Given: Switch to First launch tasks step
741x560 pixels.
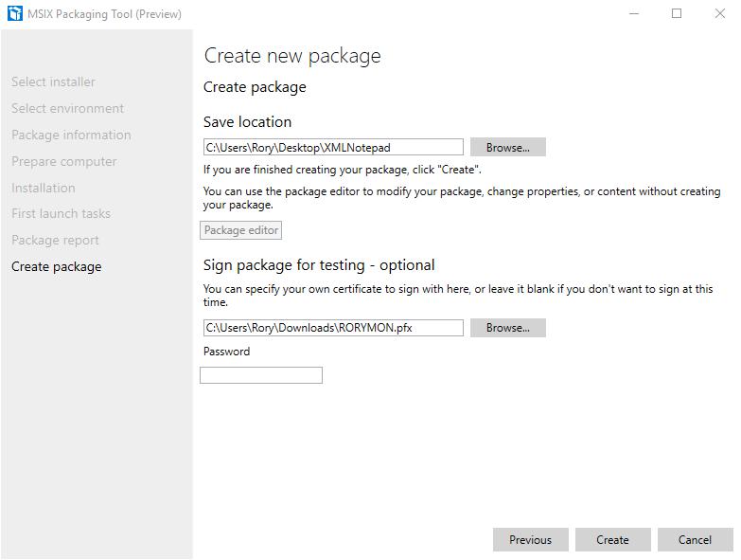Looking at the screenshot, I should pos(61,213).
